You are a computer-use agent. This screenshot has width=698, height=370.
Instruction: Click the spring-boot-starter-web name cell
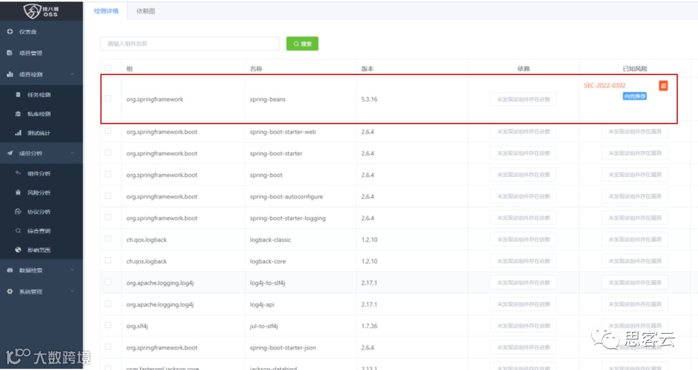(282, 132)
